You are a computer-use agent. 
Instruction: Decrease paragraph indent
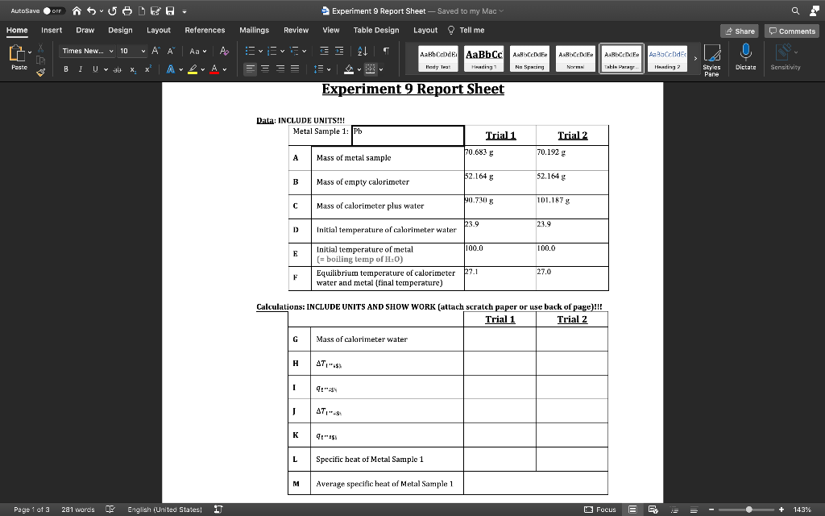point(324,51)
